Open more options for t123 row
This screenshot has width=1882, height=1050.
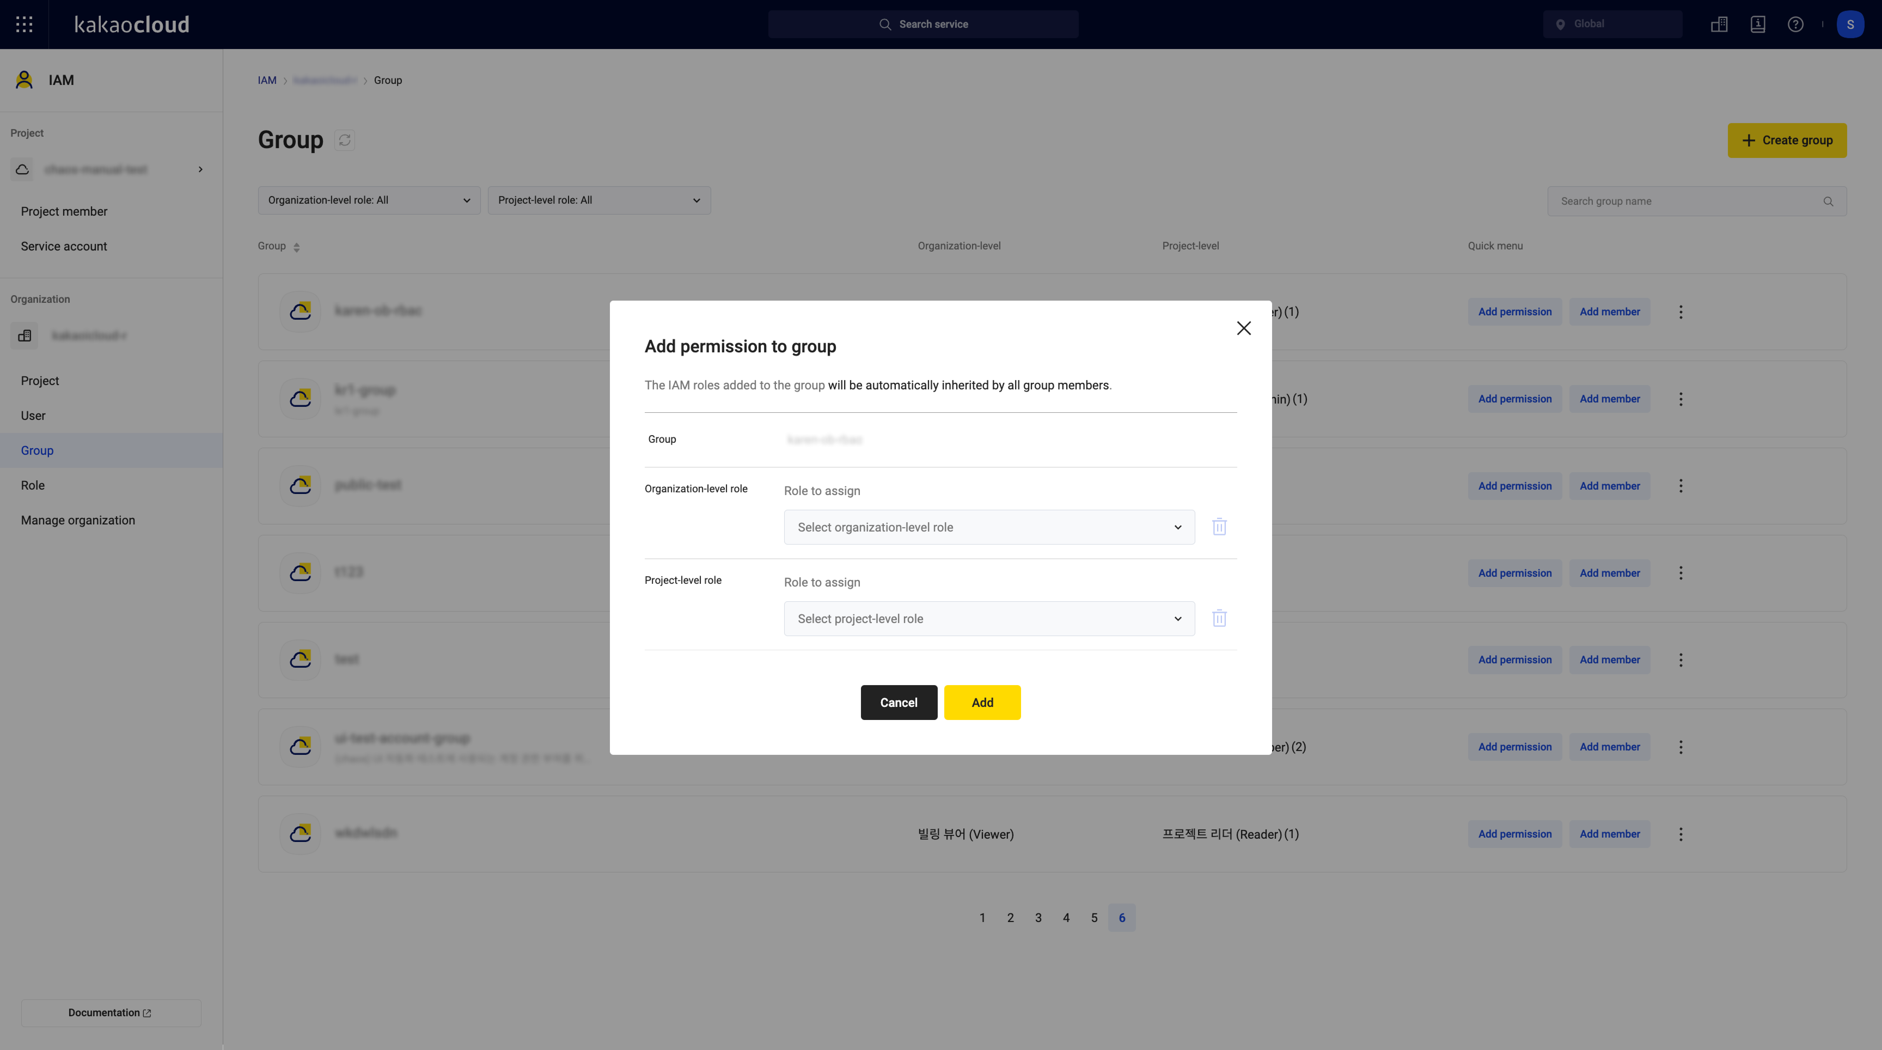(1680, 573)
